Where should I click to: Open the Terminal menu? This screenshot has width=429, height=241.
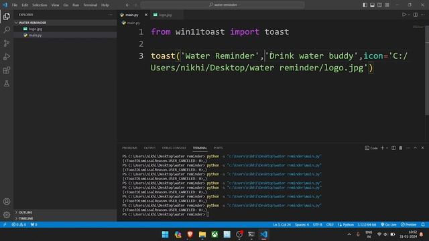click(x=90, y=5)
